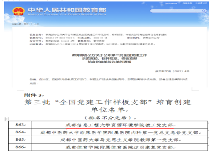
Task: Click the national emblem logo
Action: 18,11
